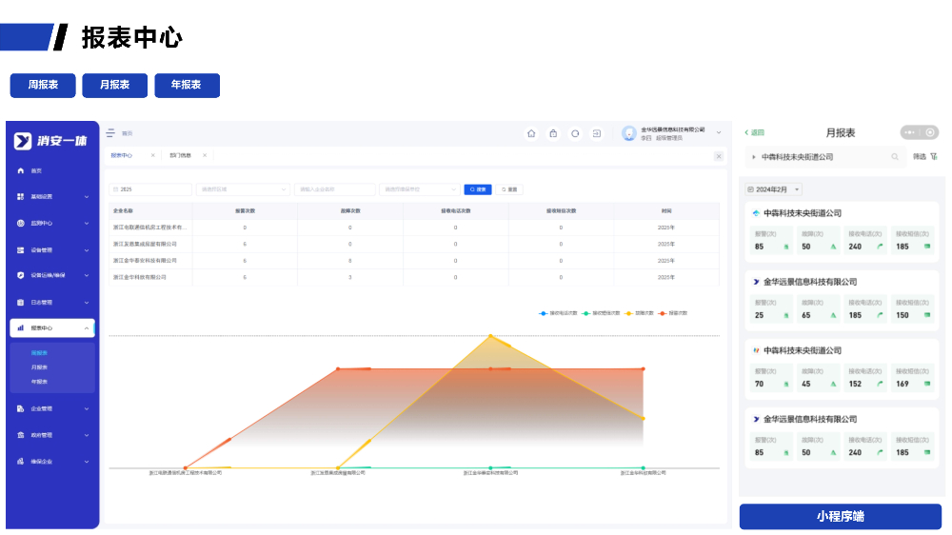Expand the 日志管理 sidebar menu chevron
The height and width of the screenshot is (535, 952).
[x=87, y=303]
